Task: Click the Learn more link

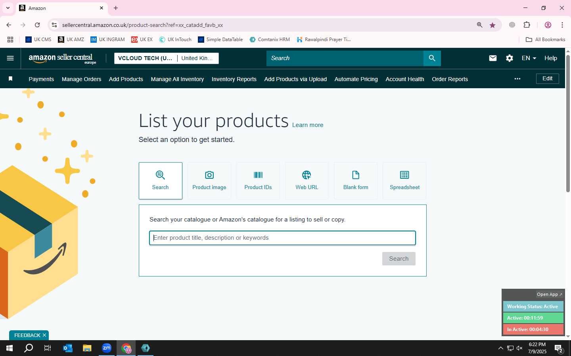Action: tap(308, 125)
